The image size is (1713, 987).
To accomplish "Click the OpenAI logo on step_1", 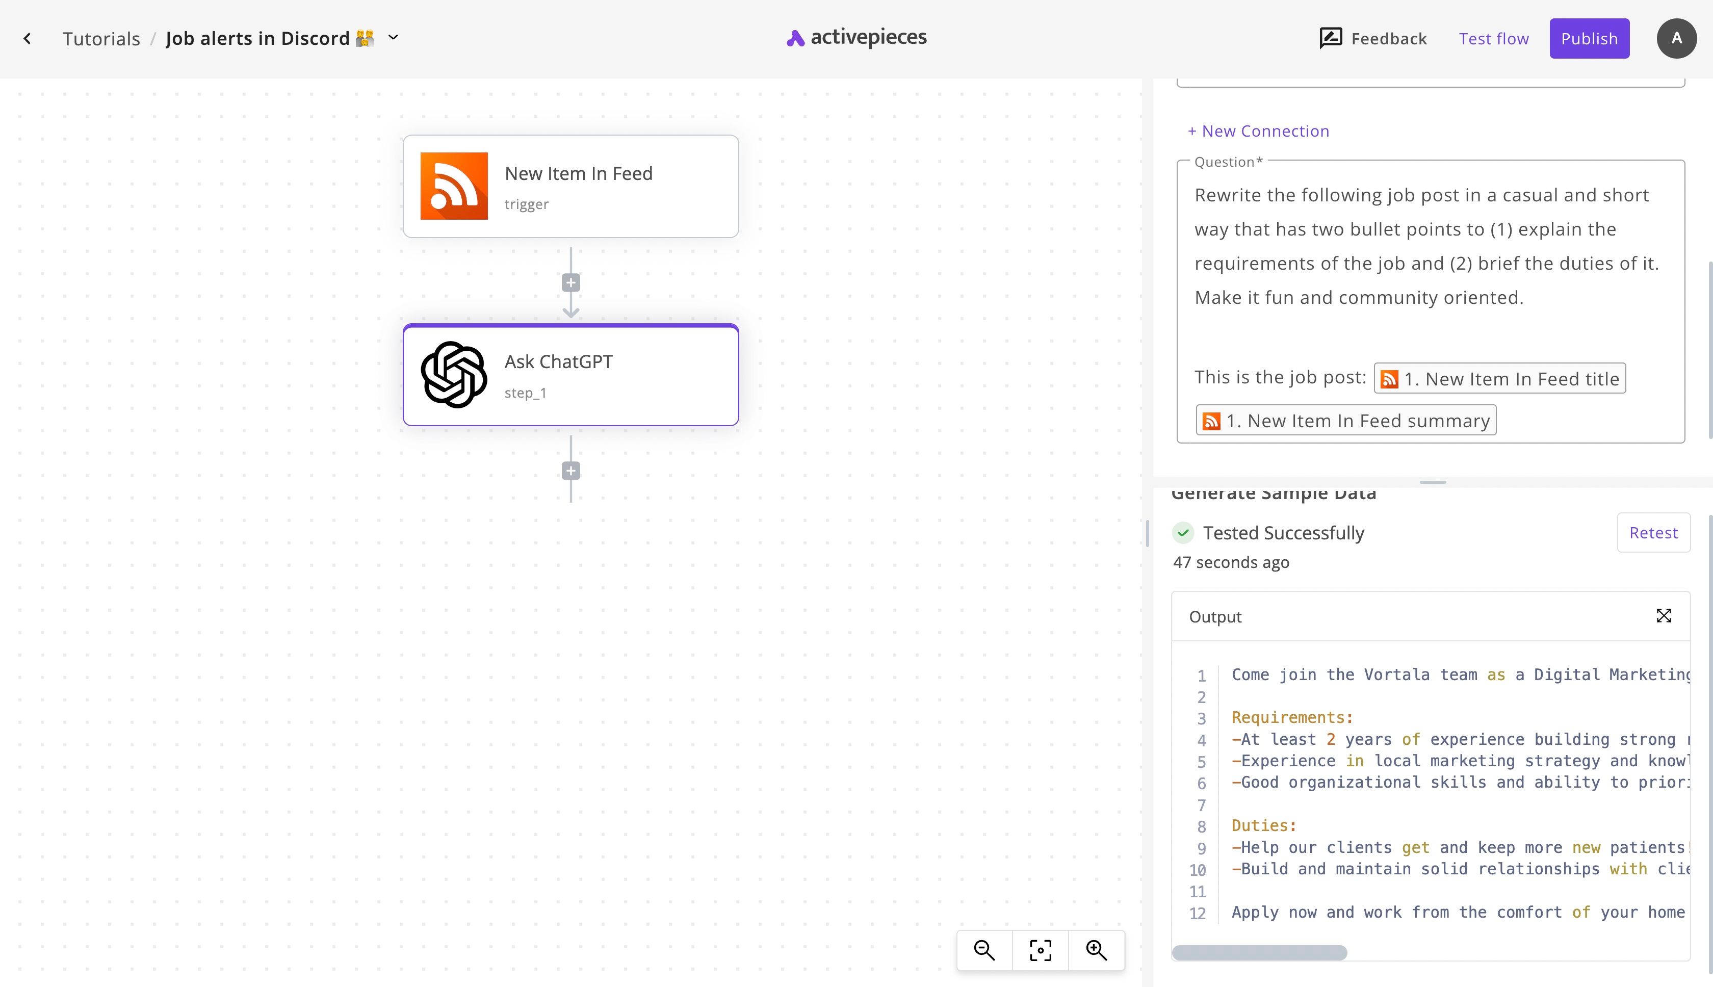I will (x=454, y=375).
